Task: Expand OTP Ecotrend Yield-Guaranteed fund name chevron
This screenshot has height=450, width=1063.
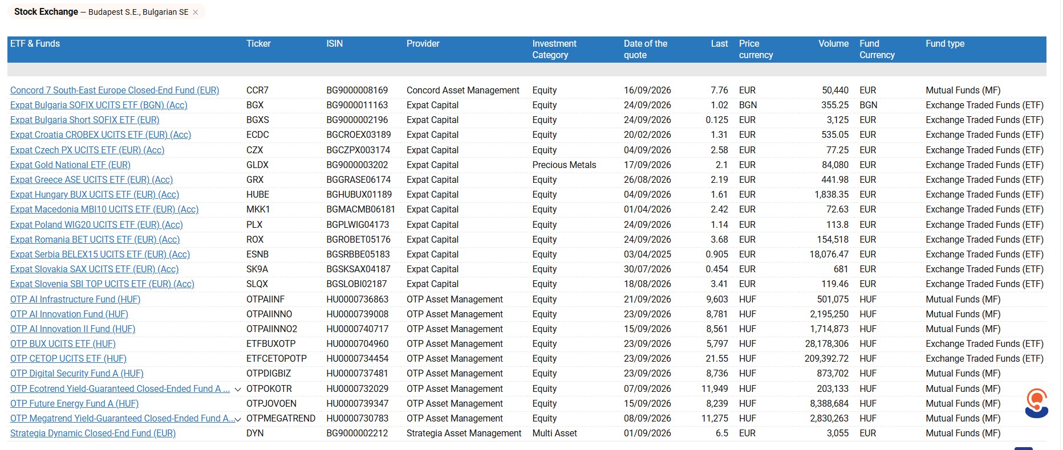Action: click(238, 390)
